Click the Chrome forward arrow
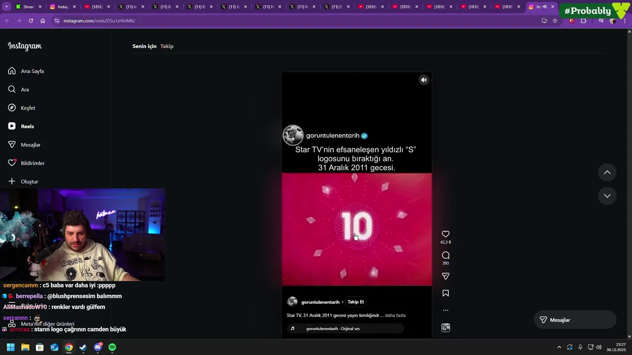The image size is (632, 355). tap(19, 21)
